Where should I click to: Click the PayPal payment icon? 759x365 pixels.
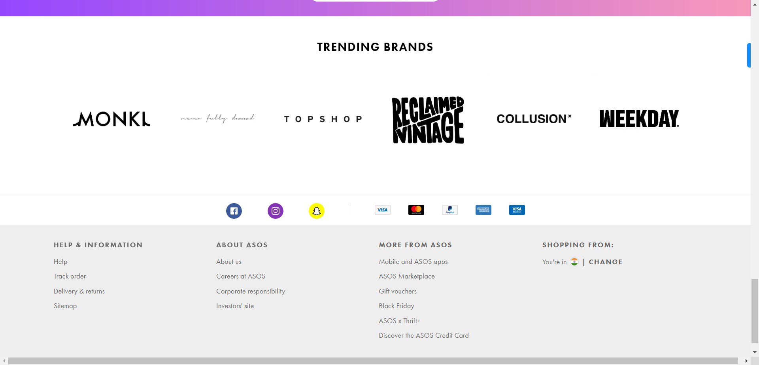point(450,210)
